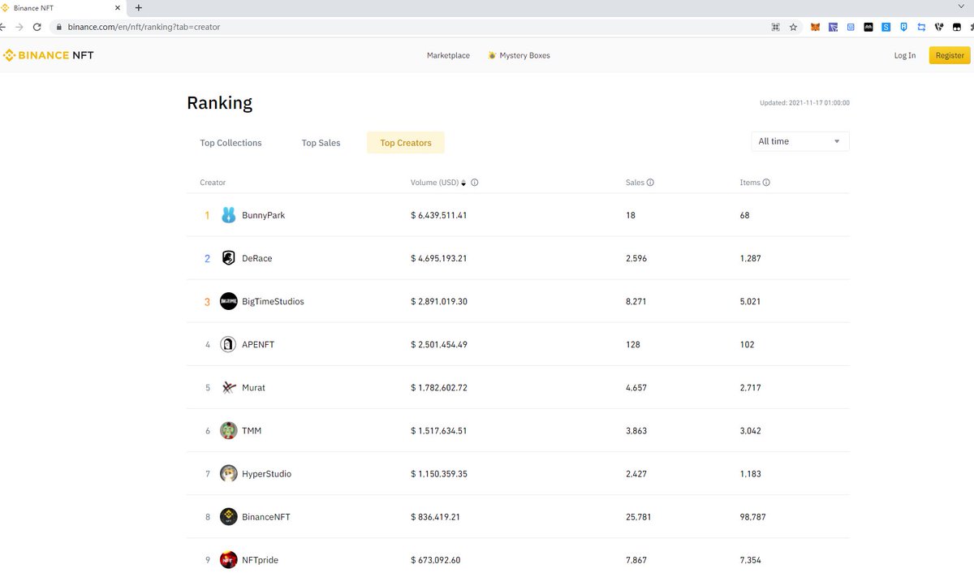The width and height of the screenshot is (974, 573).
Task: Click the Items column header text
Action: tap(750, 183)
